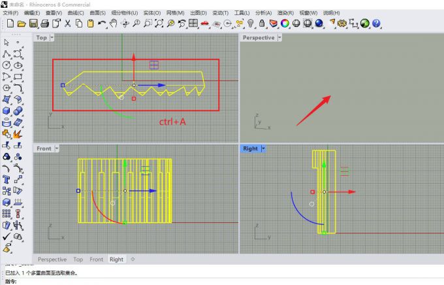444x285 pixels.
Task: Click the Cut scissors icon
Action: point(67,24)
